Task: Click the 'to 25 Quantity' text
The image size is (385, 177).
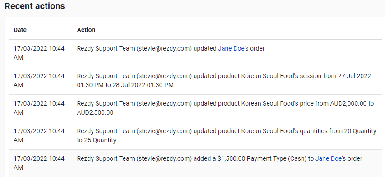Action: [x=97, y=140]
